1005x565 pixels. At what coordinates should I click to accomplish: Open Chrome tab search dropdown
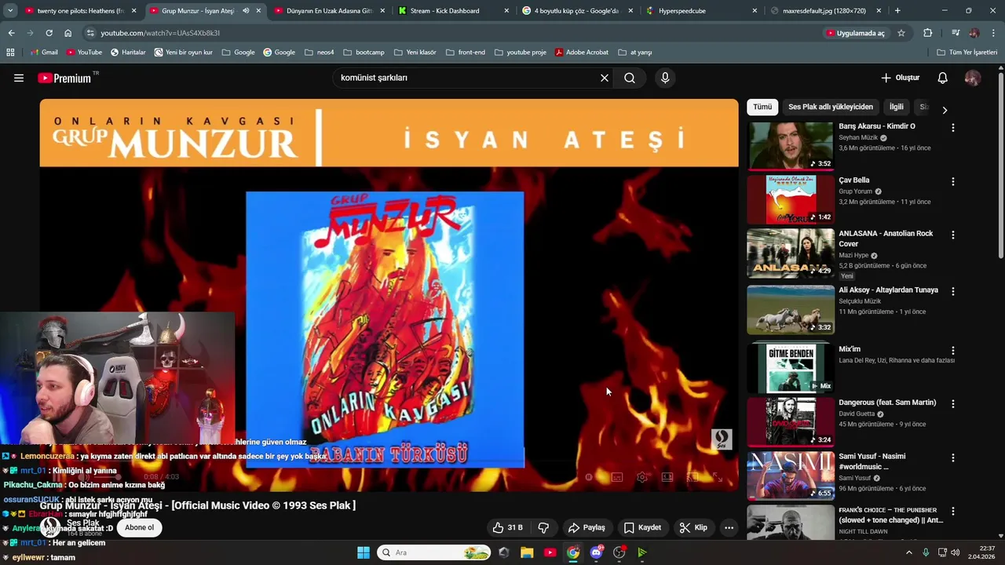pyautogui.click(x=10, y=11)
